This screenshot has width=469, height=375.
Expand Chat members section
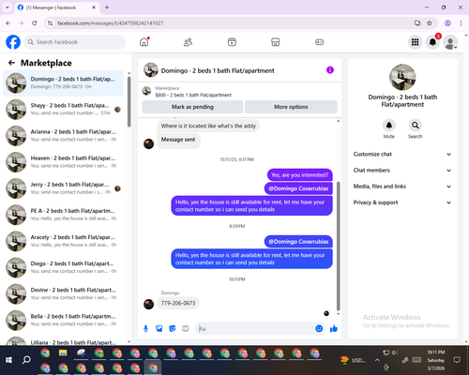click(402, 171)
